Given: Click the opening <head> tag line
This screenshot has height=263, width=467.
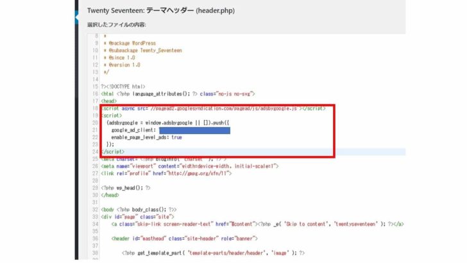Looking at the screenshot, I should [x=108, y=101].
